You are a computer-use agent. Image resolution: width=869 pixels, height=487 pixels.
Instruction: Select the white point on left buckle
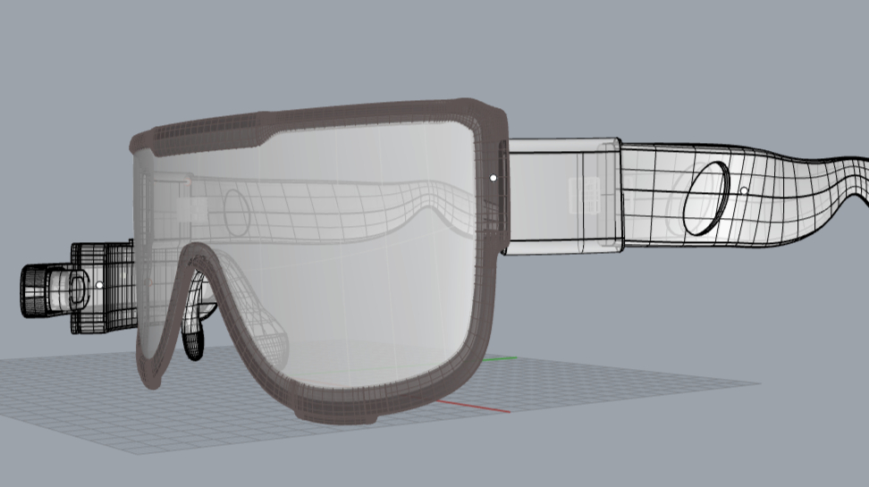point(99,285)
